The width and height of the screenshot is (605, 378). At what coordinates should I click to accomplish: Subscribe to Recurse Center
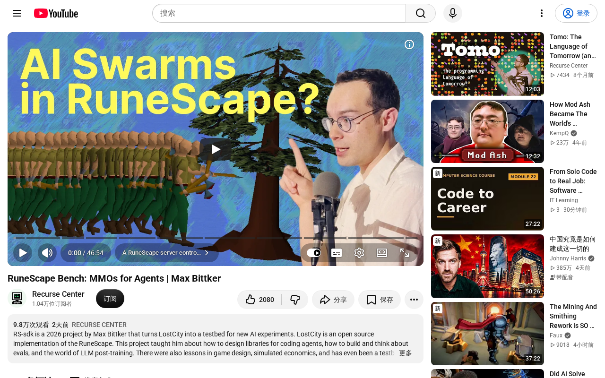tap(110, 299)
